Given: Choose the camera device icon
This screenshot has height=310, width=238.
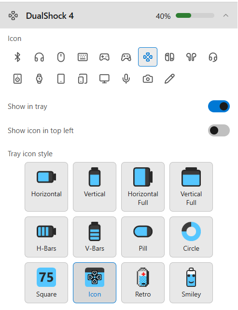Looking at the screenshot, I should click(x=148, y=79).
